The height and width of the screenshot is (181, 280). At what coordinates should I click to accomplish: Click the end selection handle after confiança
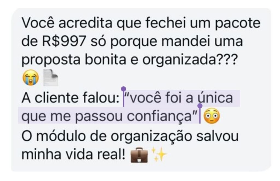coord(200,114)
